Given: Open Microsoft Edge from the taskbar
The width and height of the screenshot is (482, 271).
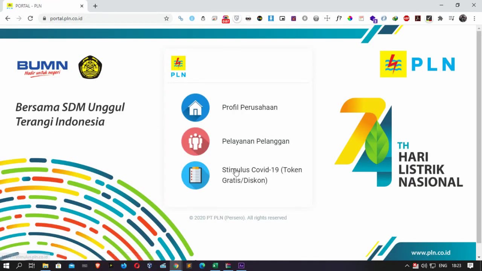Looking at the screenshot, I should pos(202,266).
